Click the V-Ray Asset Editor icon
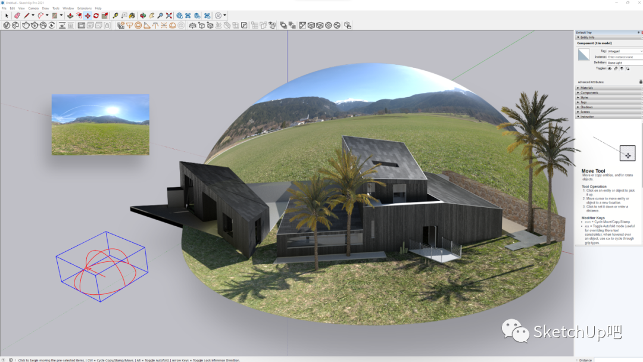Viewport: 643px width, 362px height. pos(7,26)
